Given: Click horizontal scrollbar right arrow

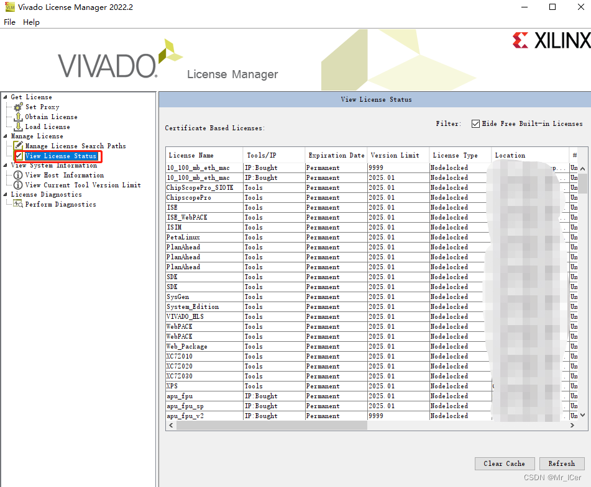Looking at the screenshot, I should [x=572, y=426].
